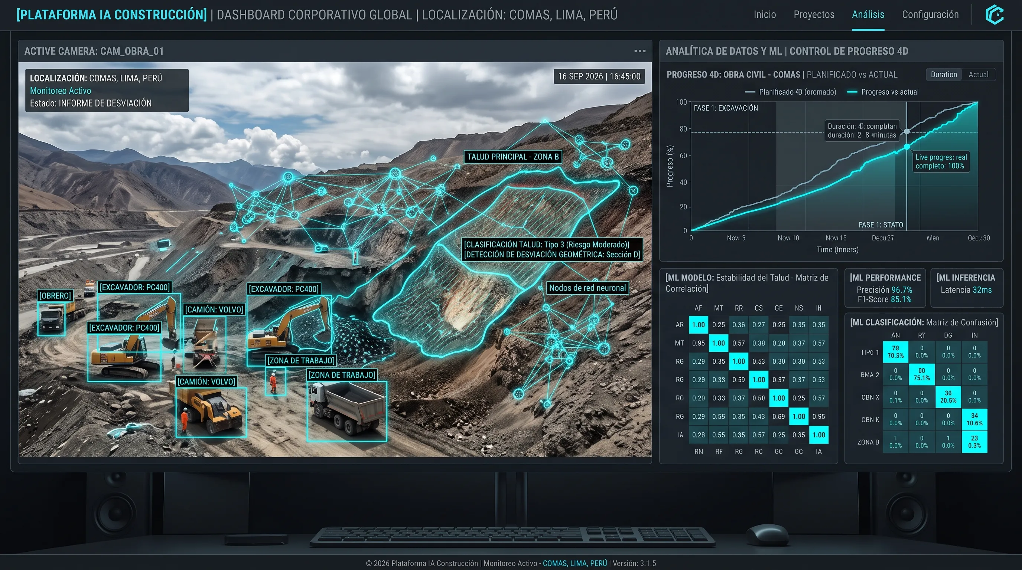This screenshot has height=570, width=1022.
Task: Click the 0.59 cell in correlation matrix
Action: coord(738,380)
